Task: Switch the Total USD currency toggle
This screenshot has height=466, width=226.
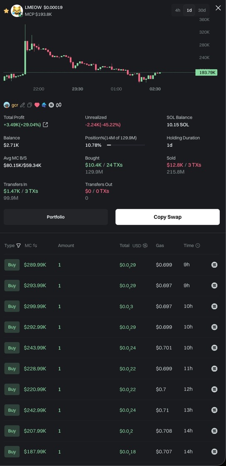Action: pos(145,245)
